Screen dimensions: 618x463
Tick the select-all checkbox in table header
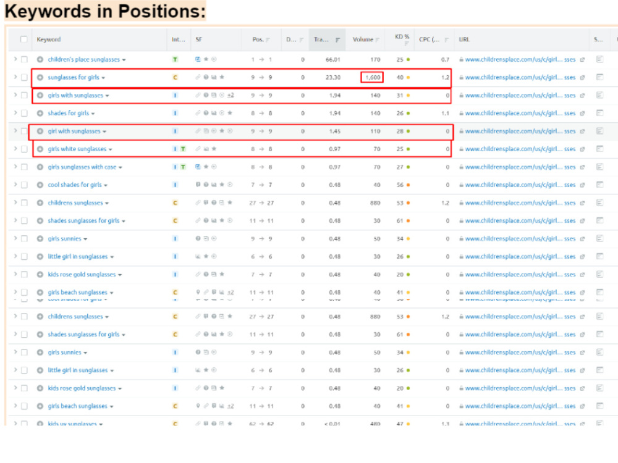coord(23,39)
